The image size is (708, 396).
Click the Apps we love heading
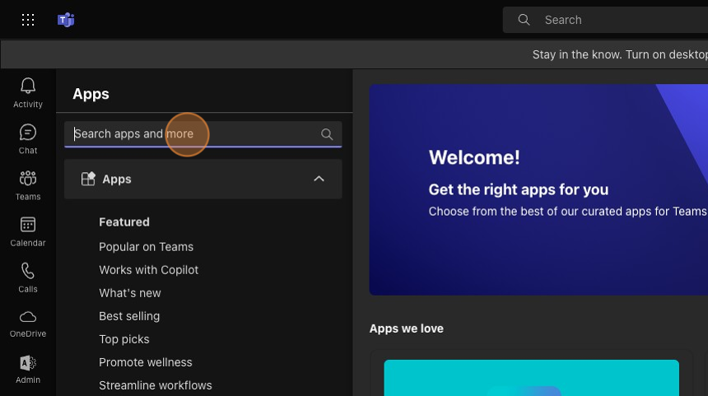point(407,328)
